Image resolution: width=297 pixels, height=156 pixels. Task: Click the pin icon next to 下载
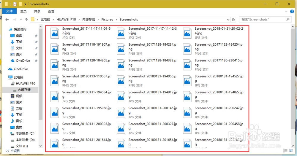click(x=36, y=42)
